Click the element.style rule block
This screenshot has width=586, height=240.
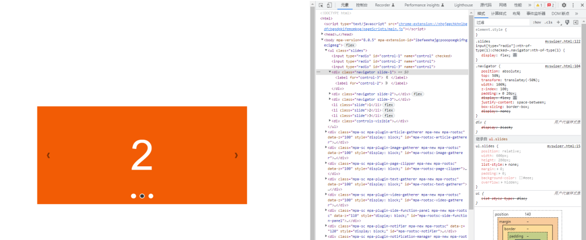[x=527, y=32]
